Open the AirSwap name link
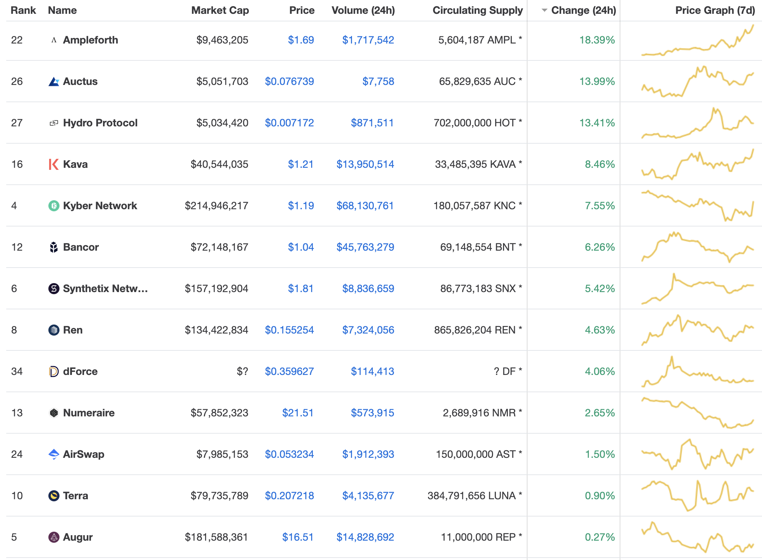This screenshot has width=762, height=560. pos(84,454)
